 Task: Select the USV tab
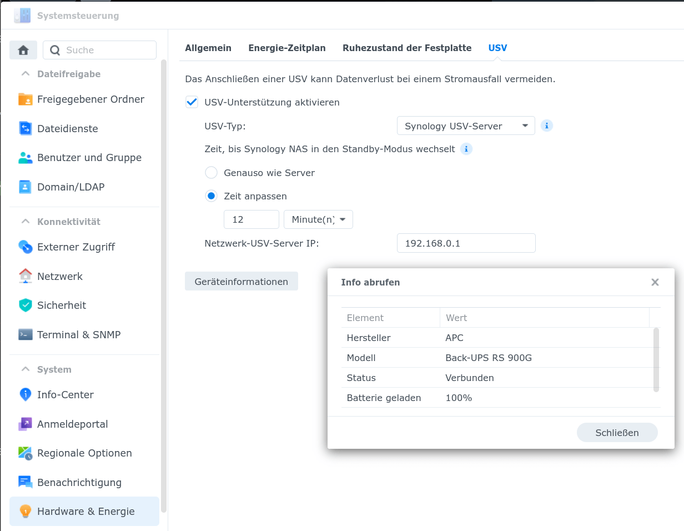tap(497, 48)
